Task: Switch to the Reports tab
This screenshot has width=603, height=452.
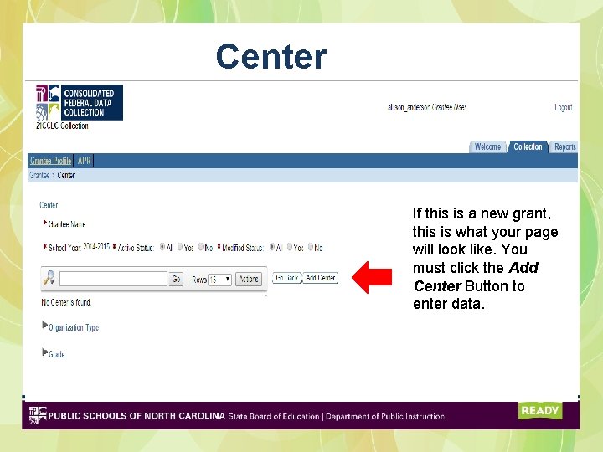Action: pyautogui.click(x=564, y=146)
